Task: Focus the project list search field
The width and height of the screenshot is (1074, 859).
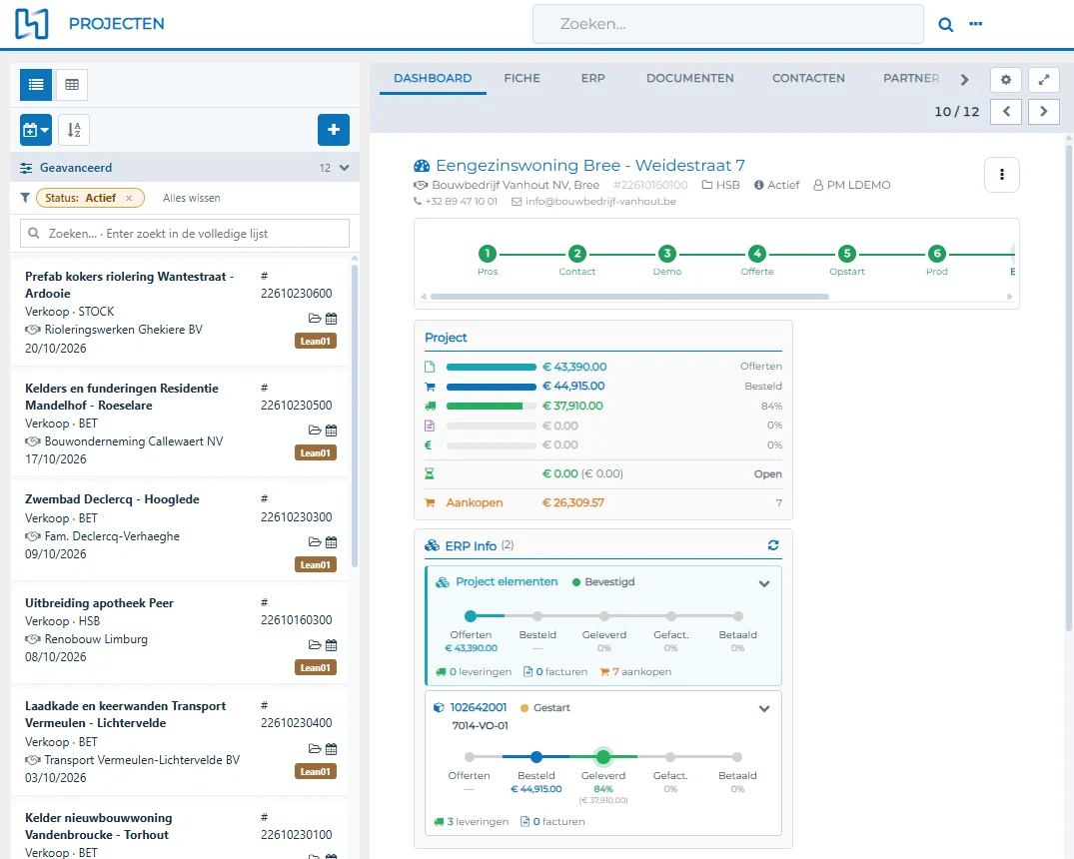Action: tap(185, 234)
